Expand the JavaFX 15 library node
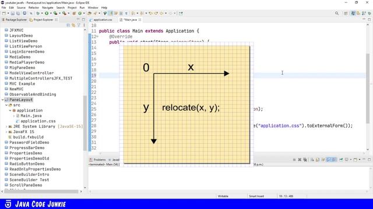Image resolution: width=373 pixels, height=209 pixels. point(6,132)
